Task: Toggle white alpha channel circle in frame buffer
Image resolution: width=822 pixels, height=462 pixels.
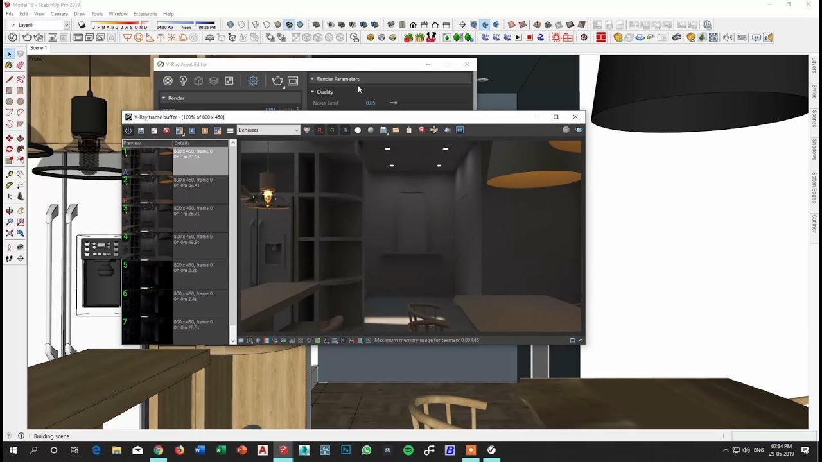Action: coord(358,130)
